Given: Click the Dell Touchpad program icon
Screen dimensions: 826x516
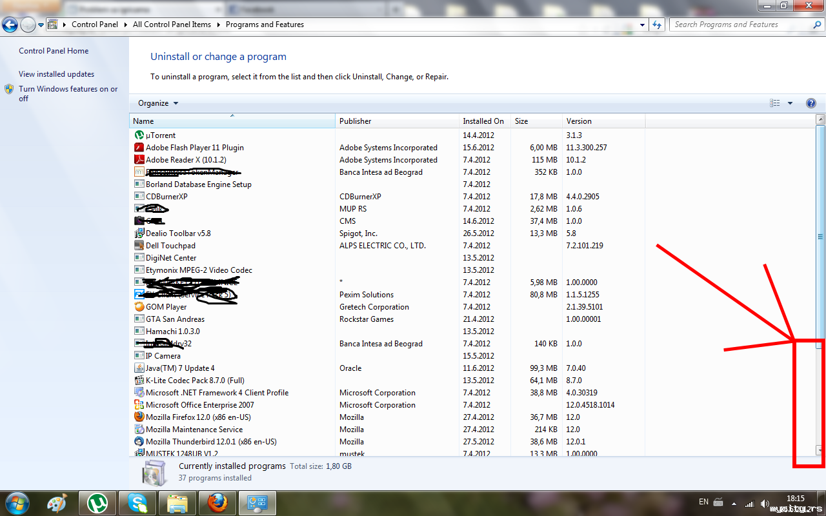Looking at the screenshot, I should 139,246.
